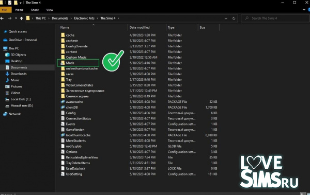Open the File ribbon tab
This screenshot has width=310, height=195.
(x=5, y=10)
